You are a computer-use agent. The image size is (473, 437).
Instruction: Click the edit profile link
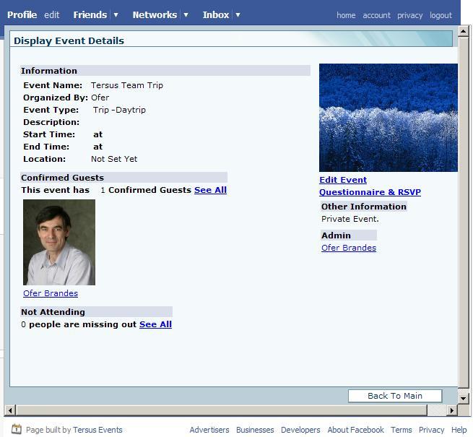tap(52, 14)
